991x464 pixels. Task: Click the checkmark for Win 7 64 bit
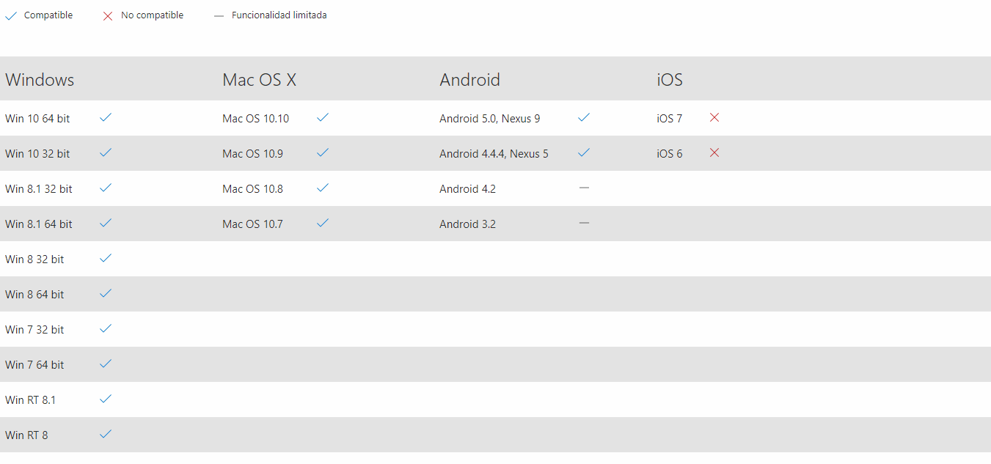click(x=106, y=364)
